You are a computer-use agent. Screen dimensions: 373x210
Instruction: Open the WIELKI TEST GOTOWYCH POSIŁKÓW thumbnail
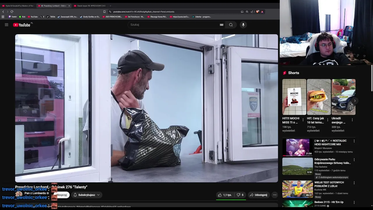click(298, 189)
